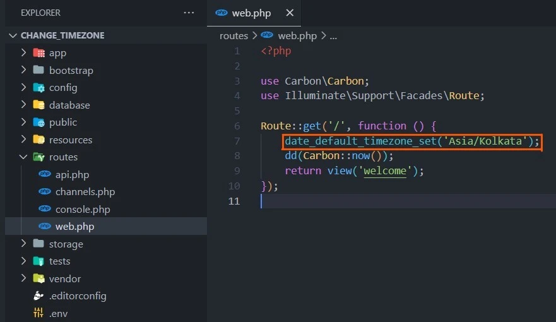The image size is (556, 322).
Task: Collapse the CHANGE_TIMEZONE project root
Action: 13,35
